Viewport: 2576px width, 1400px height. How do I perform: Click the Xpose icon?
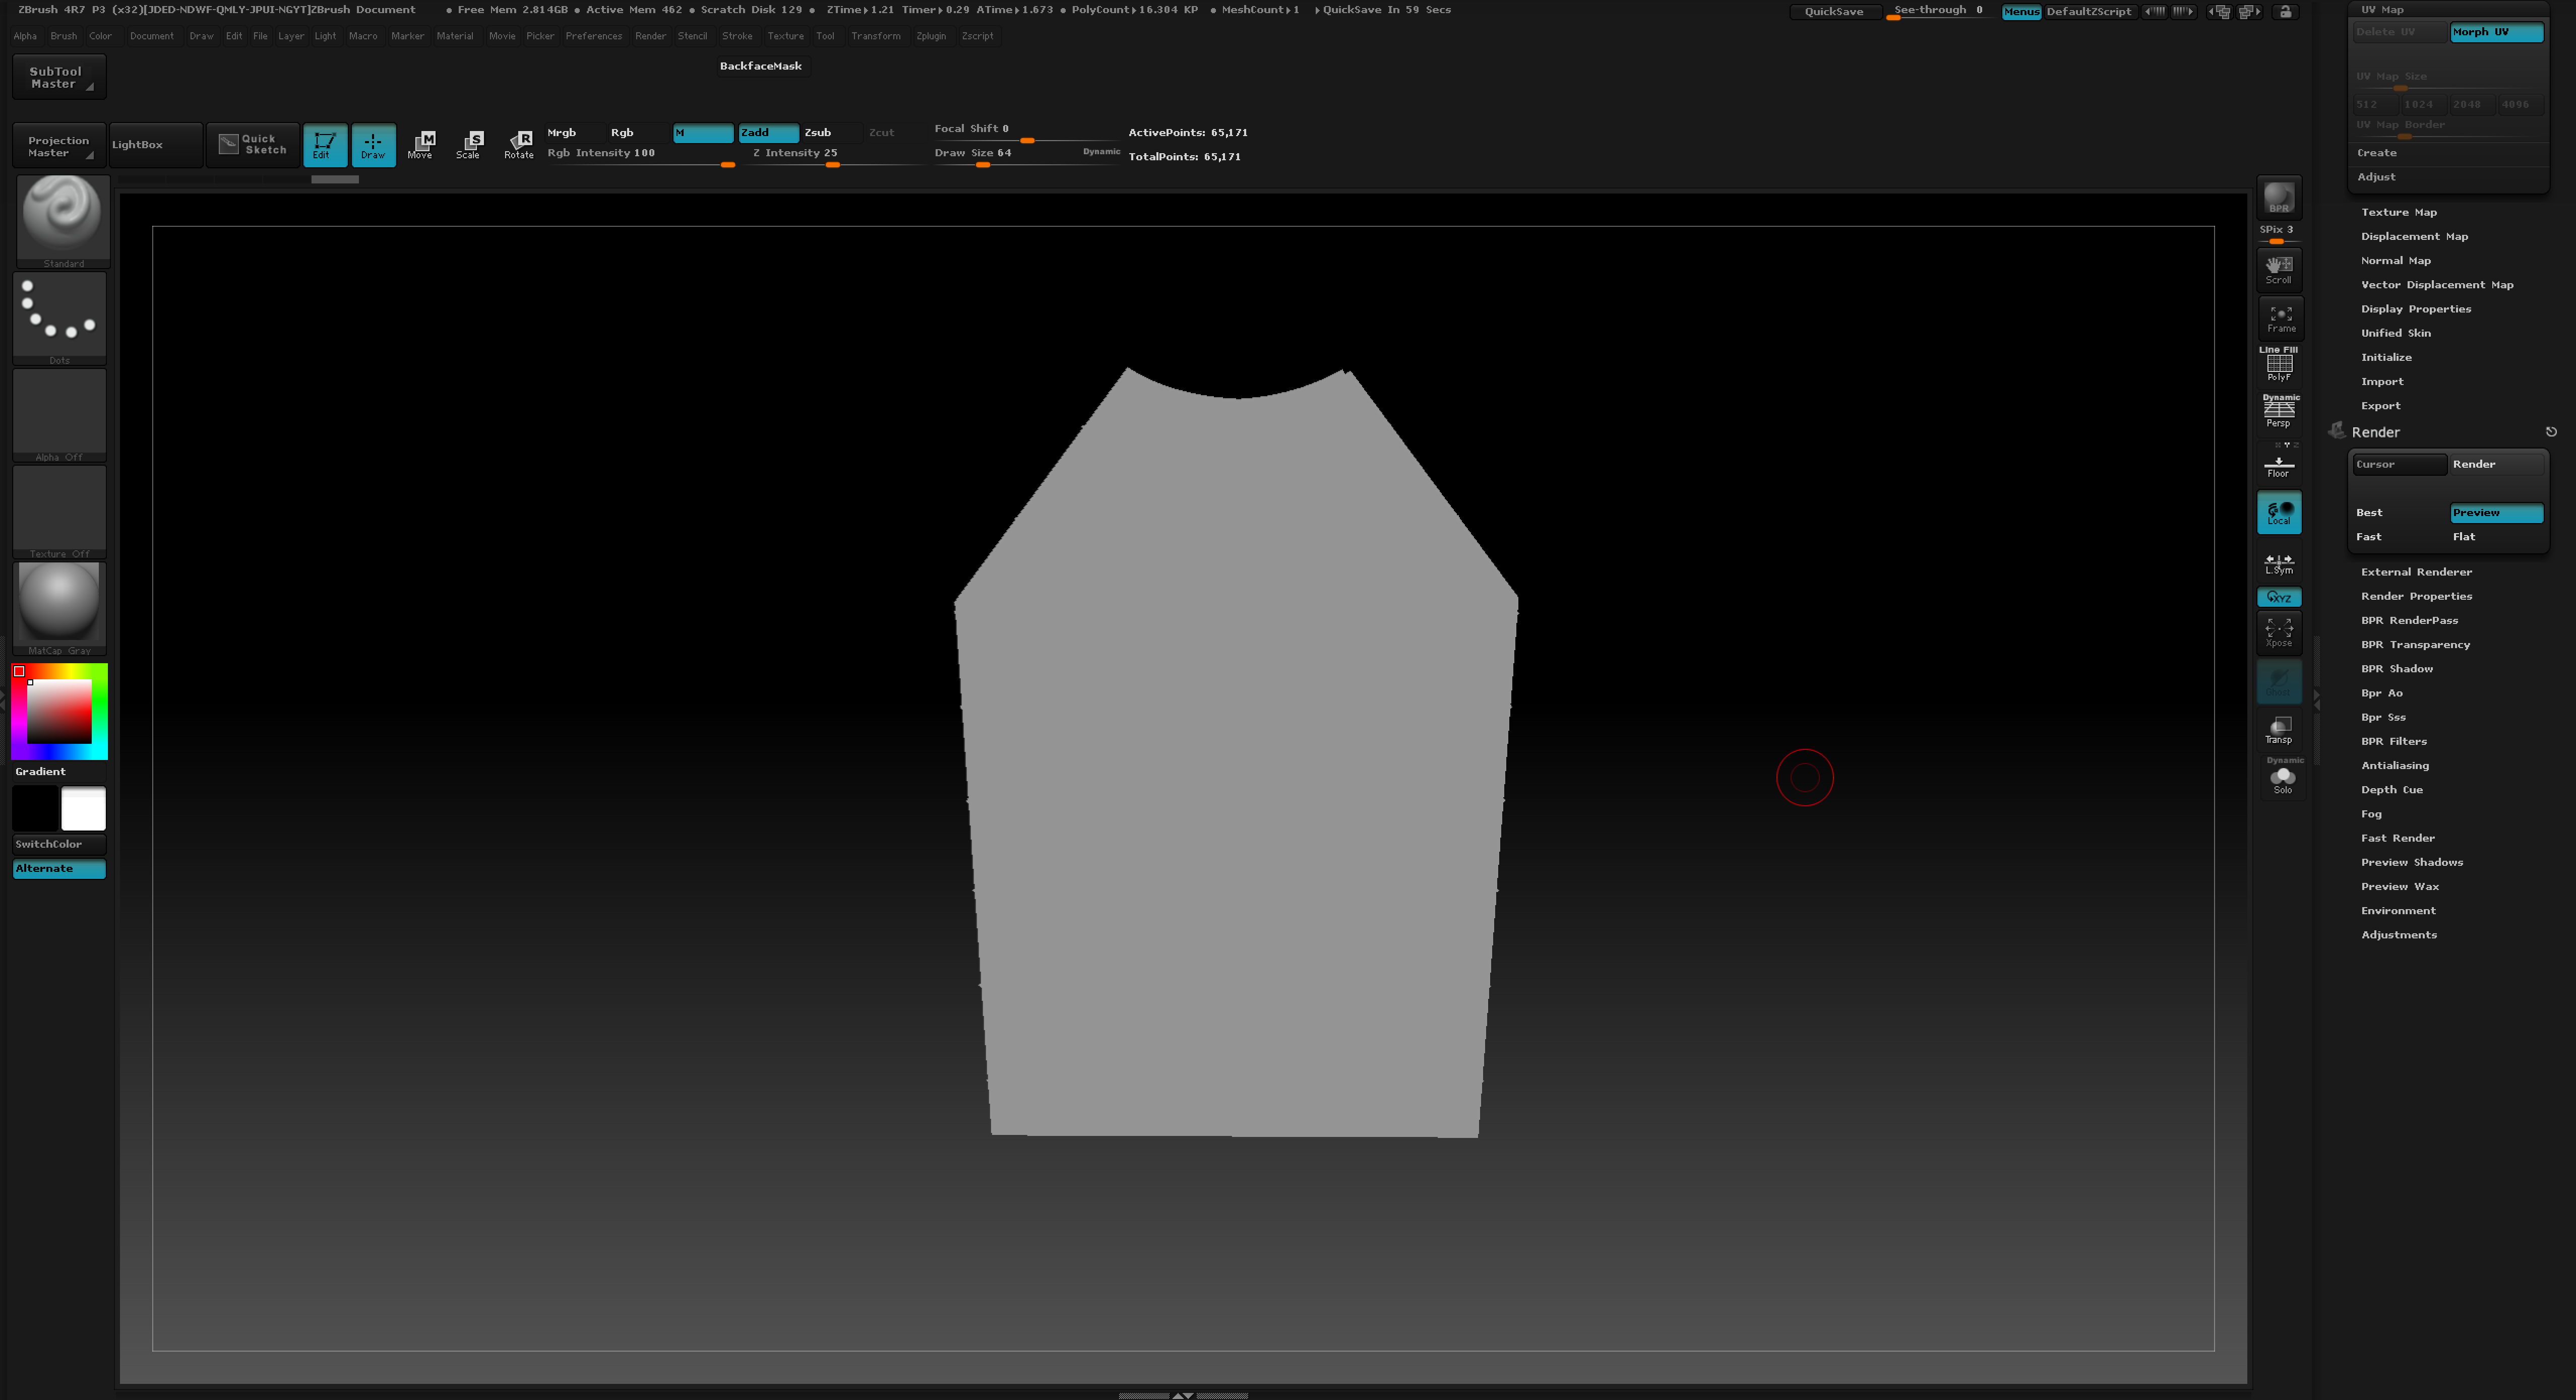[x=2279, y=632]
